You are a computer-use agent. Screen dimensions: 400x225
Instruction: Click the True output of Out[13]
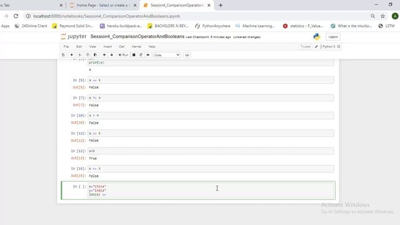93,158
